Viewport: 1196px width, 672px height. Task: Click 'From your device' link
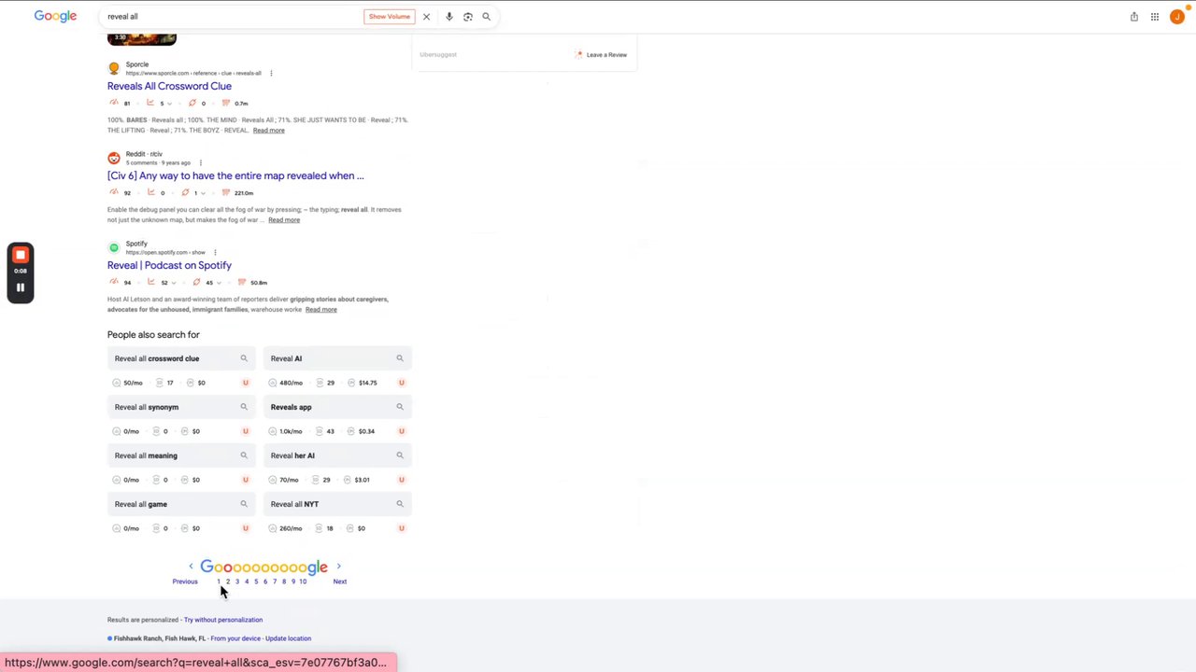point(235,638)
